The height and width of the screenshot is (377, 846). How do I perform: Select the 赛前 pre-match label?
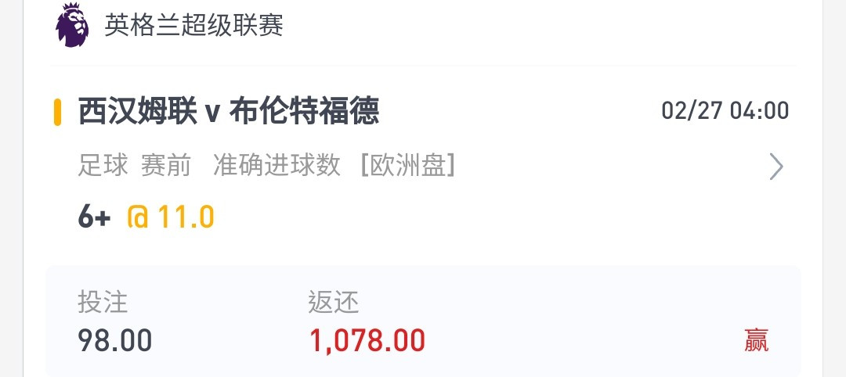coord(166,165)
